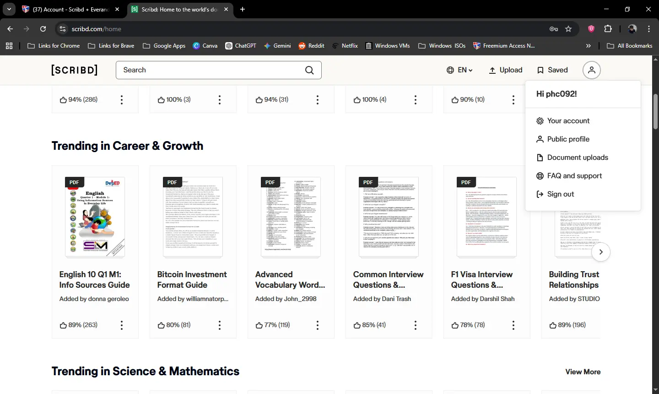Open the All Bookmarks folder
Image resolution: width=659 pixels, height=394 pixels.
coord(630,46)
